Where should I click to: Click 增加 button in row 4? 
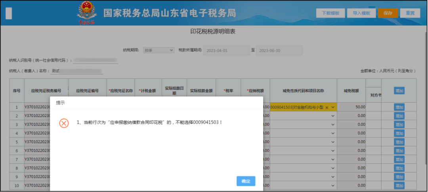[x=399, y=133]
